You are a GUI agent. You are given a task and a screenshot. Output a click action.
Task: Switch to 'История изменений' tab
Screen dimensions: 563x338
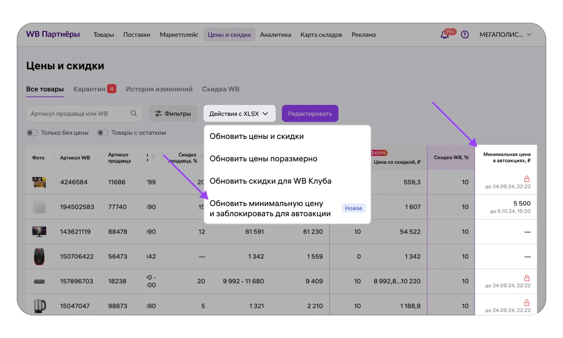[159, 89]
